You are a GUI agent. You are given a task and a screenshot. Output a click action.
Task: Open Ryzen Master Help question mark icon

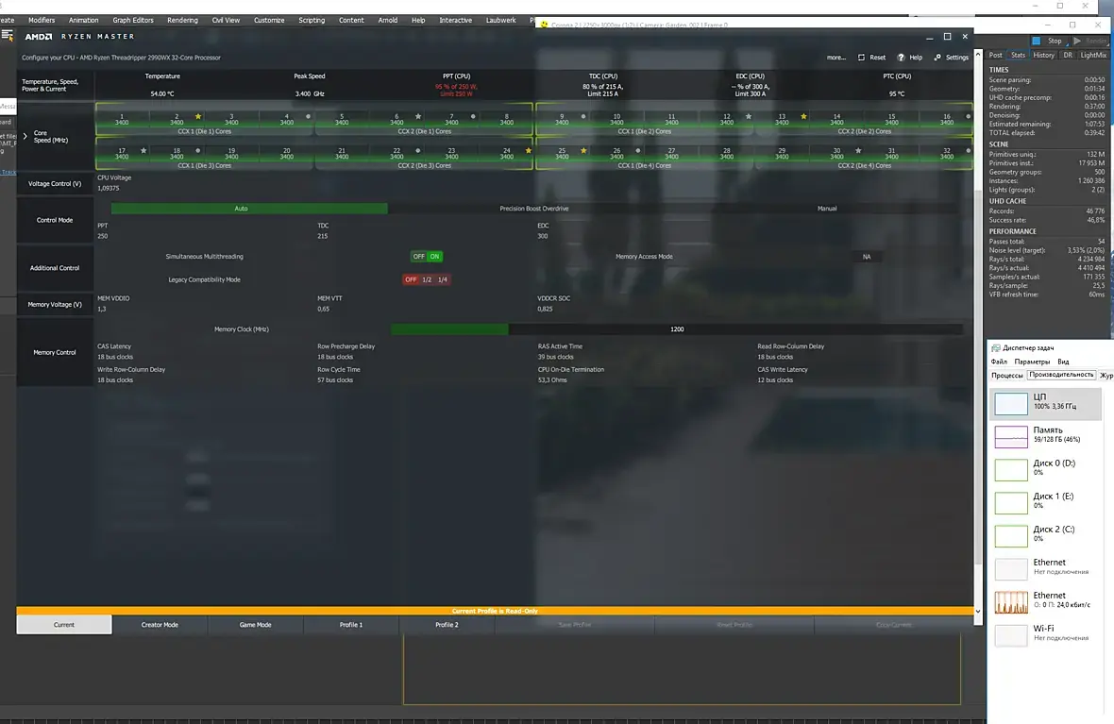(901, 58)
